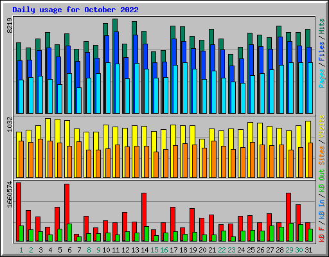Select day label 20 on the x-axis

click(202, 250)
